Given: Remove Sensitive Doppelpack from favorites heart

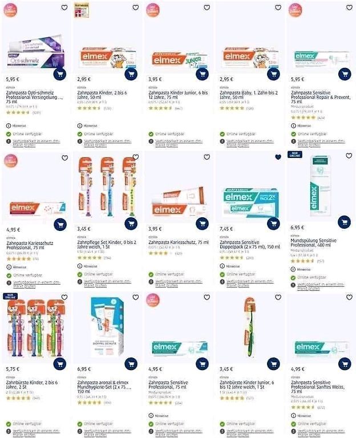Looking at the screenshot, I should pyautogui.click(x=278, y=157).
